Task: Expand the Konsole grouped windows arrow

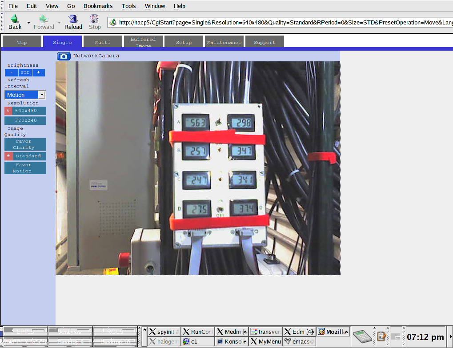Action: [x=245, y=342]
